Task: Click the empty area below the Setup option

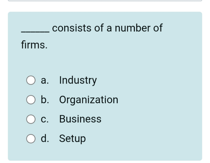Action: [105, 152]
